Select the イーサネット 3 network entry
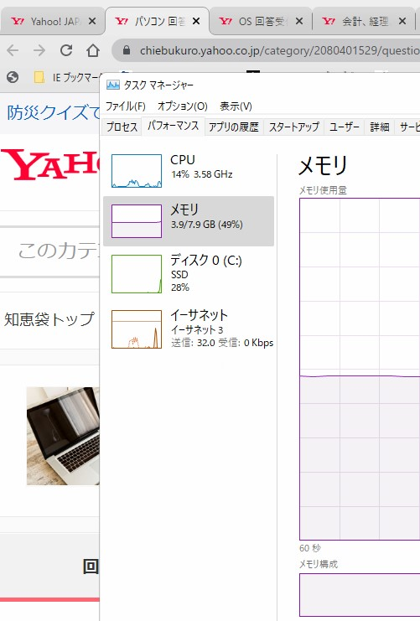The height and width of the screenshot is (621, 420). (189, 329)
